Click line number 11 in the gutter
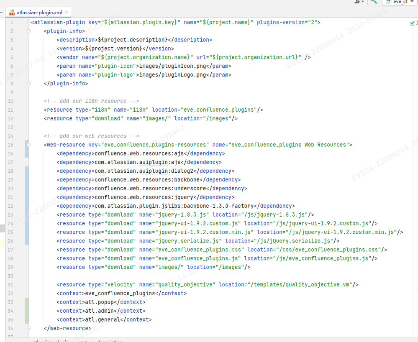418x342 pixels. tap(10, 110)
